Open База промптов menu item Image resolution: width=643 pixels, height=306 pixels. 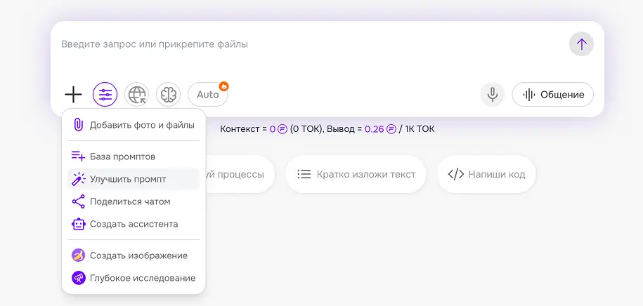point(134,157)
